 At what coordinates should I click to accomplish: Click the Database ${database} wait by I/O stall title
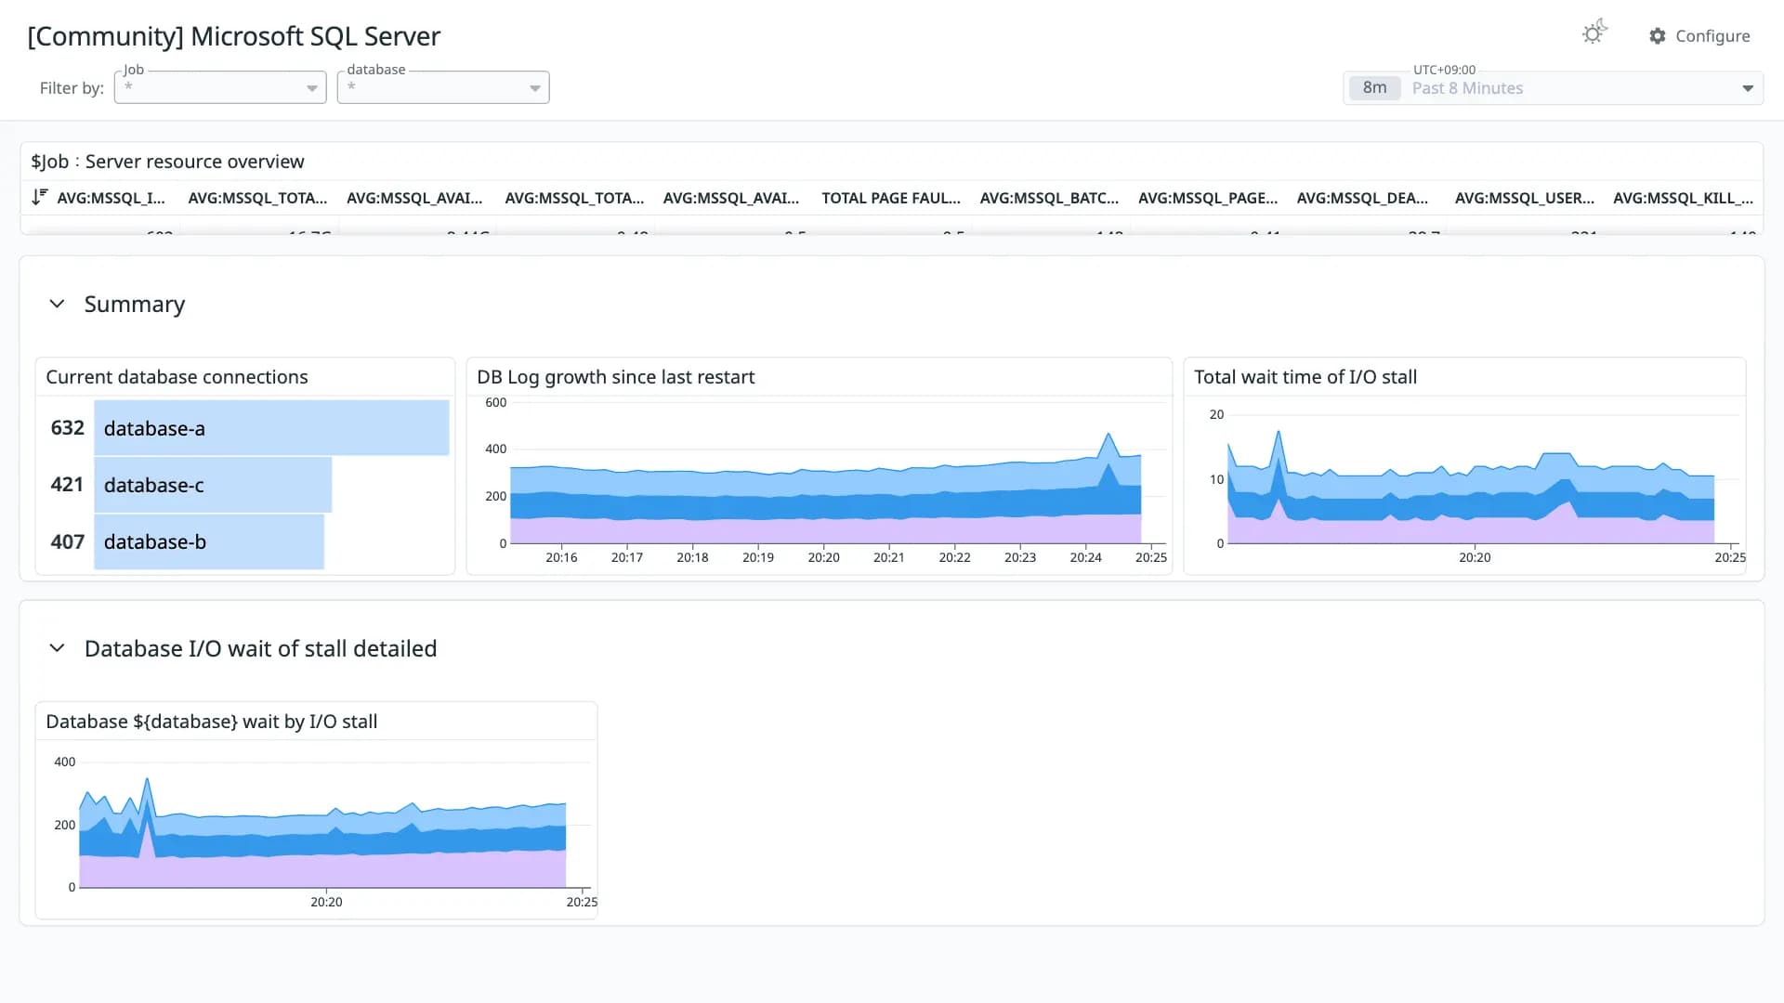coord(212,722)
